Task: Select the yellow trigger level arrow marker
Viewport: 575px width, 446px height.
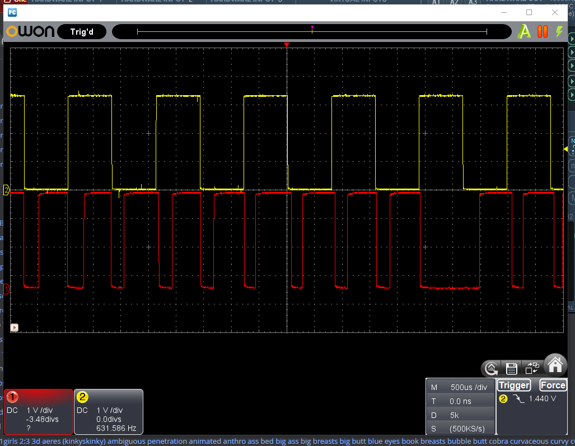Action: (x=565, y=149)
